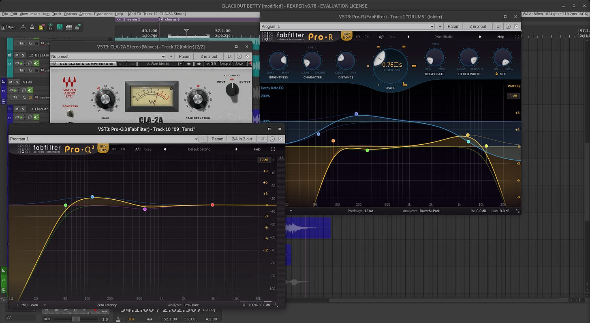Mute the 12_BassAm track
This screenshot has width=590, height=323.
coord(17,55)
